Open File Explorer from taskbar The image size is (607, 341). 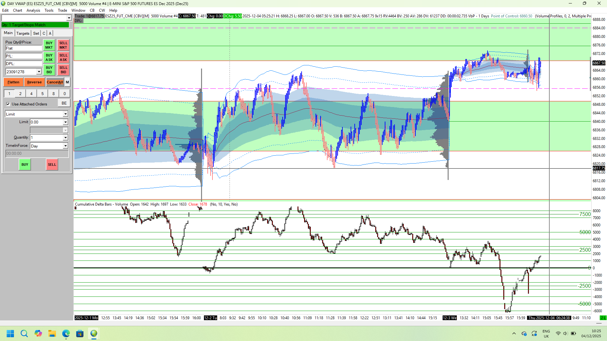click(x=52, y=333)
